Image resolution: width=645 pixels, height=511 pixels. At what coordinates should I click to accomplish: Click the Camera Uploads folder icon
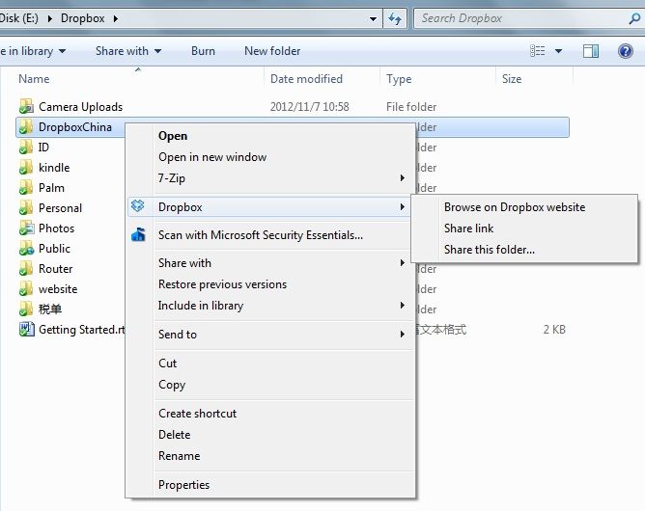click(x=26, y=107)
